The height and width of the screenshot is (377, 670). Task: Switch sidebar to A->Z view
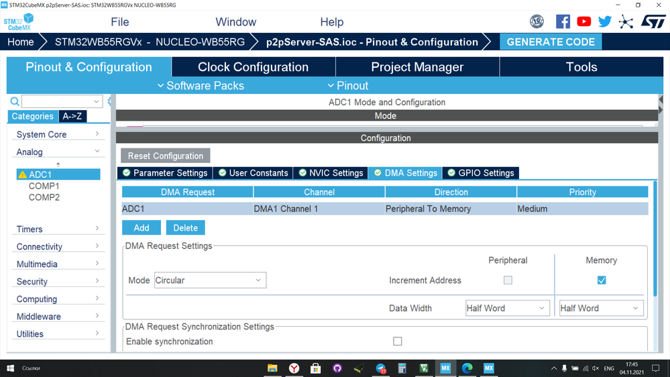click(x=72, y=116)
